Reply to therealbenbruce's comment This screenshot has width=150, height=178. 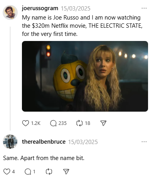click(x=28, y=172)
